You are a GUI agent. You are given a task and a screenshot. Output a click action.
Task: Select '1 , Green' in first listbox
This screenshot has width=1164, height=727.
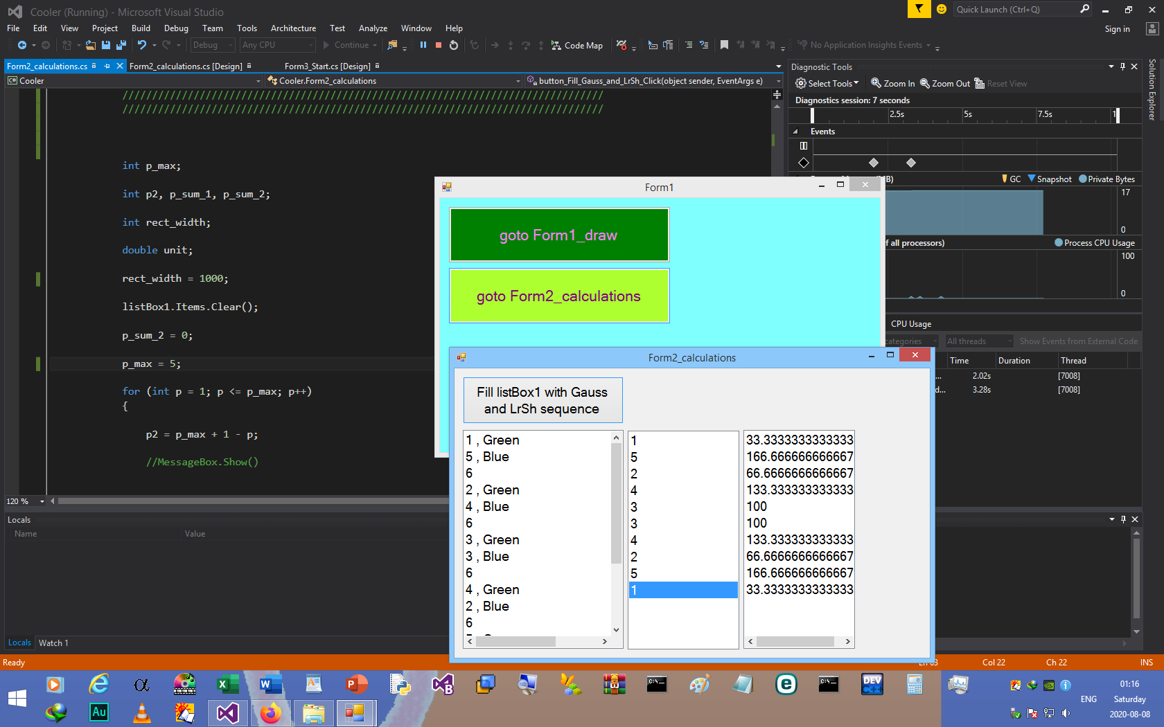tap(538, 440)
